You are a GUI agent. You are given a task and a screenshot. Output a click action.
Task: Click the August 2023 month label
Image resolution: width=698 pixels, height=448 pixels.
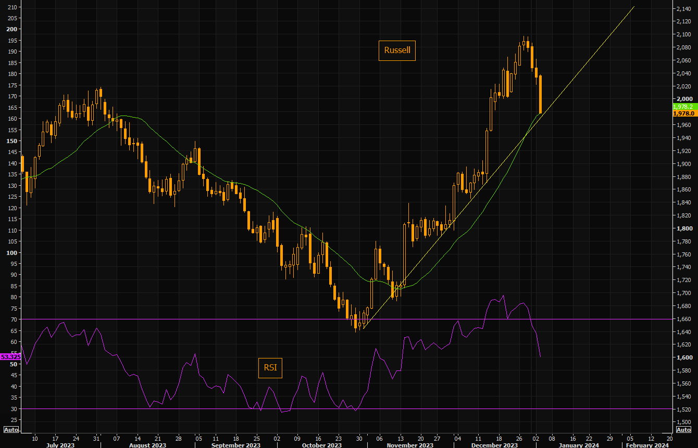pyautogui.click(x=147, y=445)
